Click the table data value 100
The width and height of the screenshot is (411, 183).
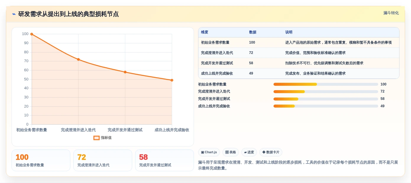tap(252, 42)
